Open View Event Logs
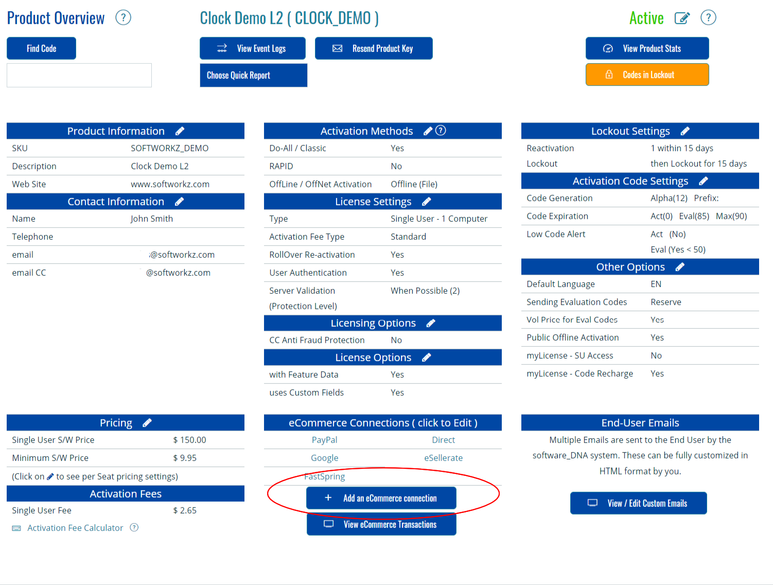 pos(253,48)
